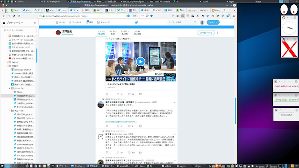Click the xlogo X window

289,49
